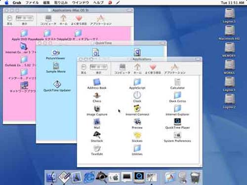Click アプリケーション in front Applications toolbar
The width and height of the screenshot is (247, 185).
pos(175,69)
